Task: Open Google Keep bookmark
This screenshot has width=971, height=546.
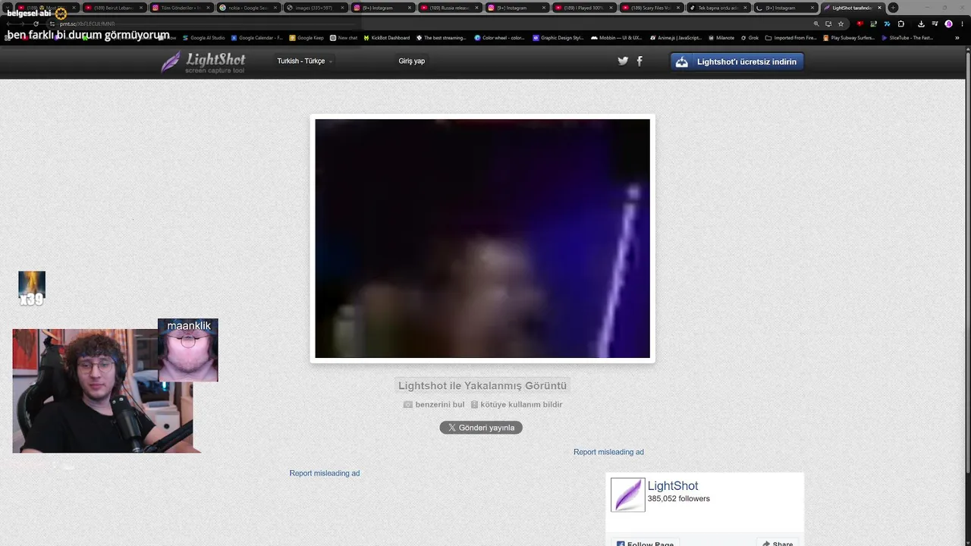Action: 306,38
